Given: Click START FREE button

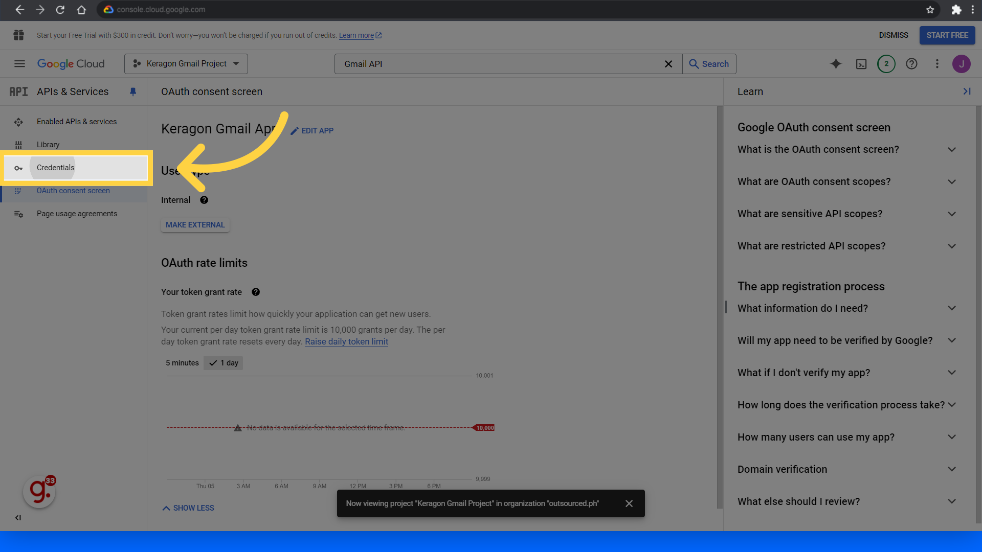Looking at the screenshot, I should pyautogui.click(x=947, y=35).
